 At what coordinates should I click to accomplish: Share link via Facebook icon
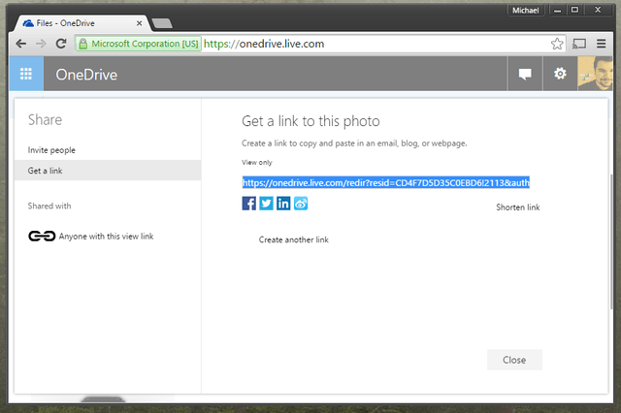click(249, 204)
